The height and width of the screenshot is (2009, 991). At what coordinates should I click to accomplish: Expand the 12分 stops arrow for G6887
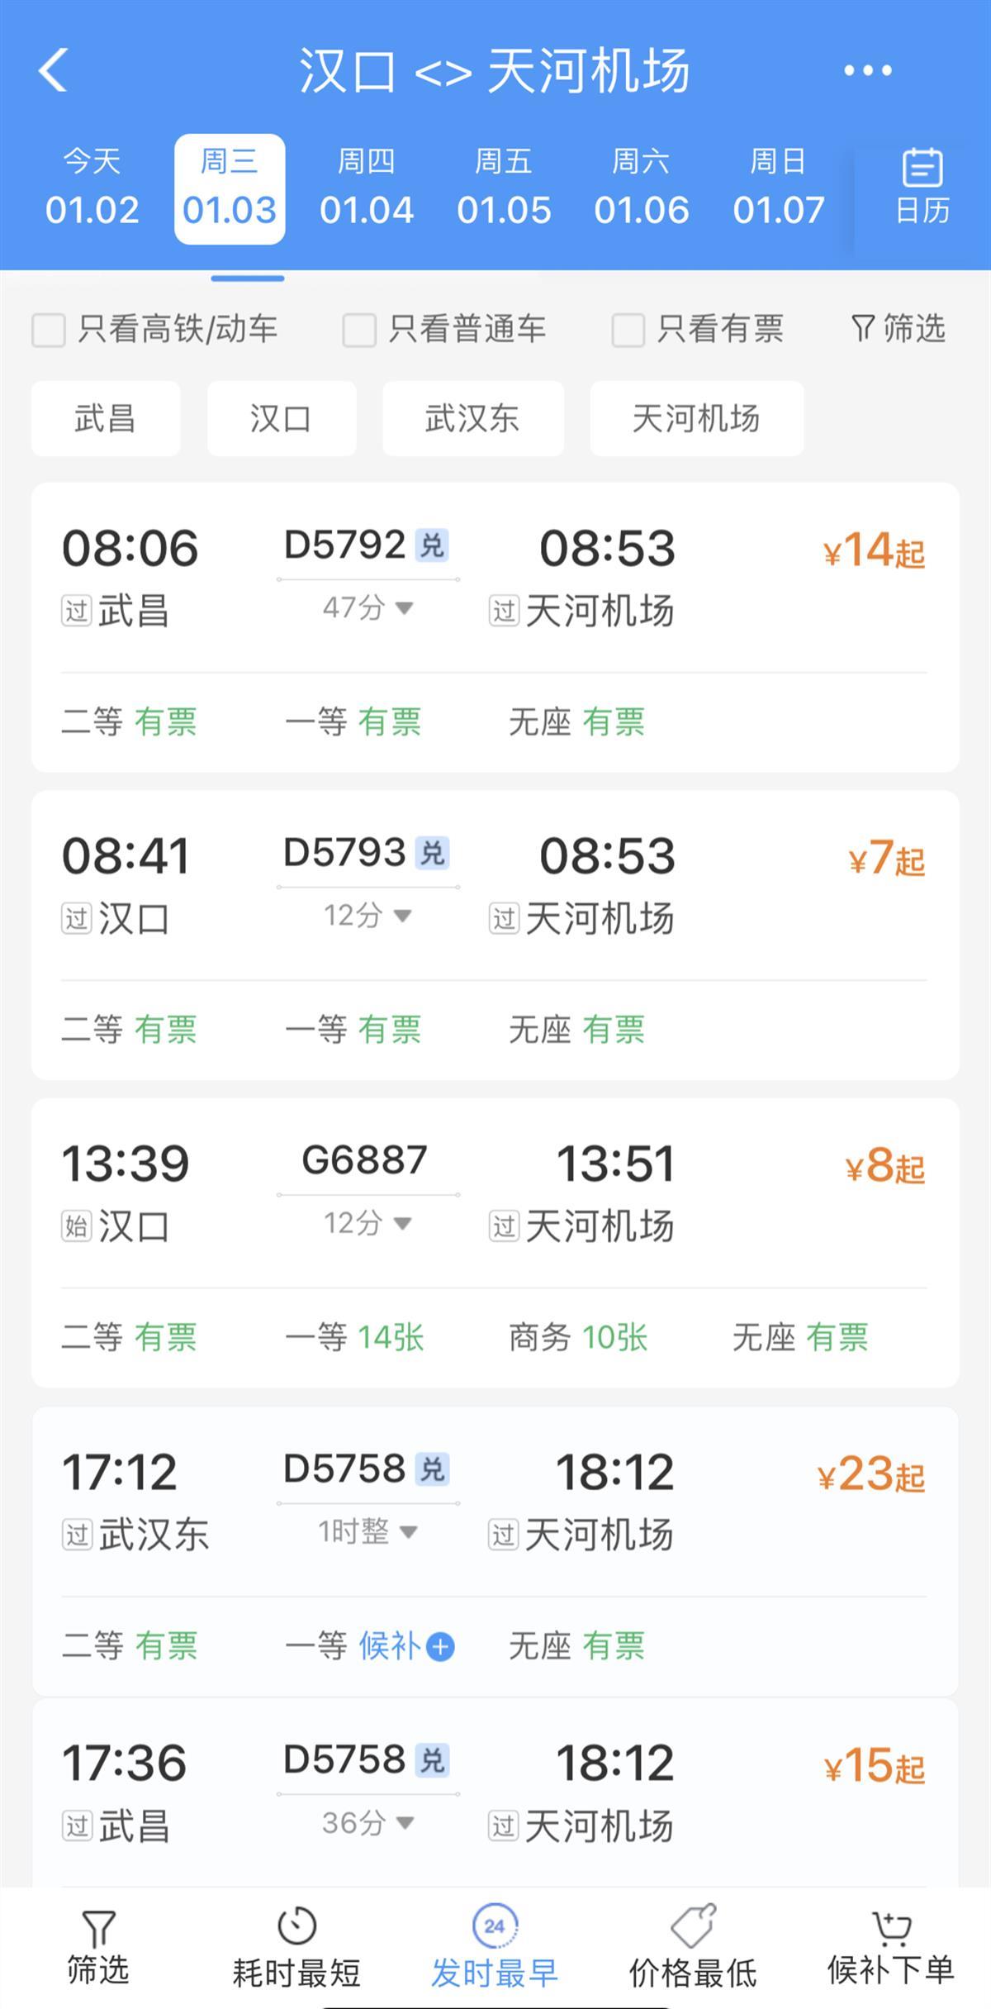pos(403,1223)
